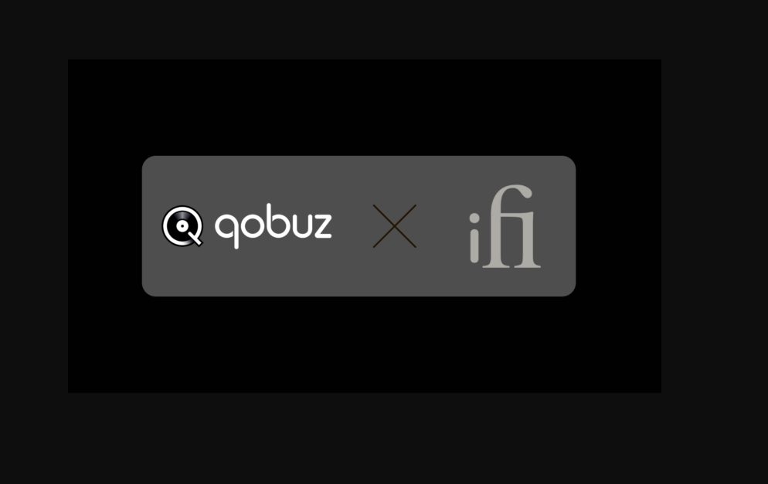Click the stem of the iFi letter i
The height and width of the screenshot is (484, 768).
474,246
